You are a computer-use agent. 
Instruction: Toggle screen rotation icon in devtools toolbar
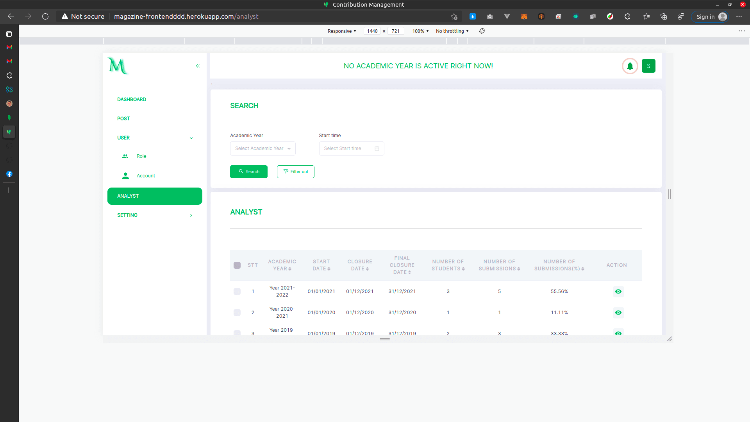pyautogui.click(x=482, y=31)
